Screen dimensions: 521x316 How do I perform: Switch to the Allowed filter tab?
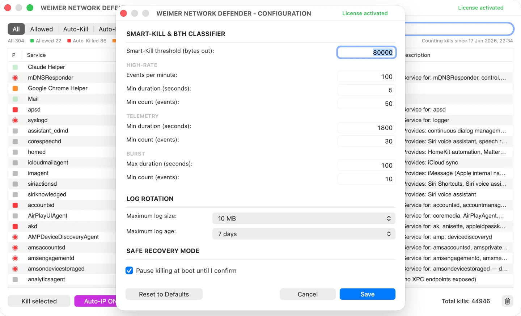click(41, 29)
